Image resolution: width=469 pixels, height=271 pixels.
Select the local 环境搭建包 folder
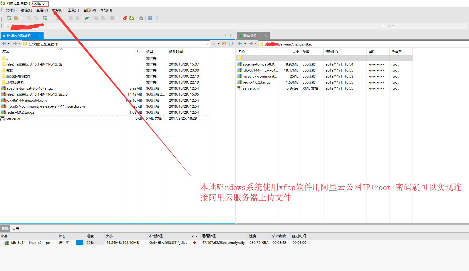[15, 82]
